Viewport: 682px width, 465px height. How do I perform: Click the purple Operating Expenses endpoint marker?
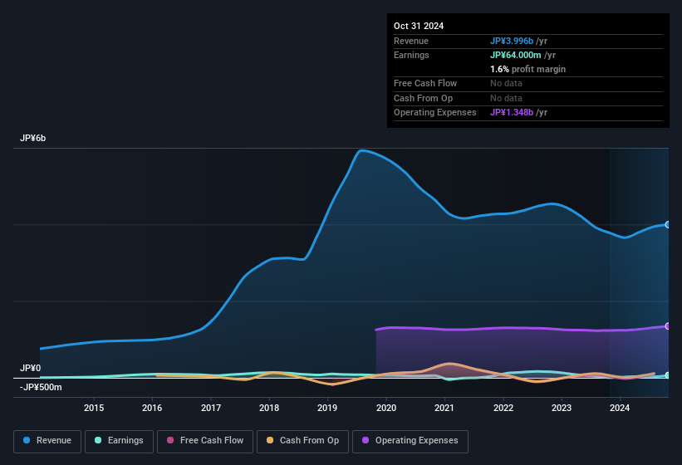668,325
